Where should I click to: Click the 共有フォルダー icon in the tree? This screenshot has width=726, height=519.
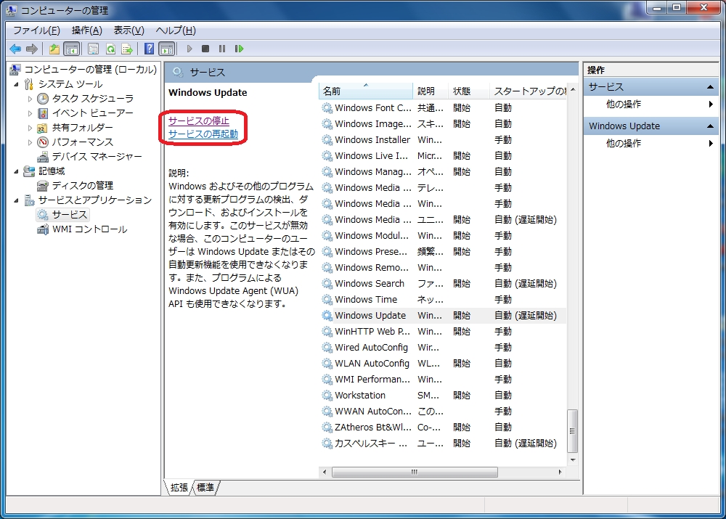pos(43,128)
